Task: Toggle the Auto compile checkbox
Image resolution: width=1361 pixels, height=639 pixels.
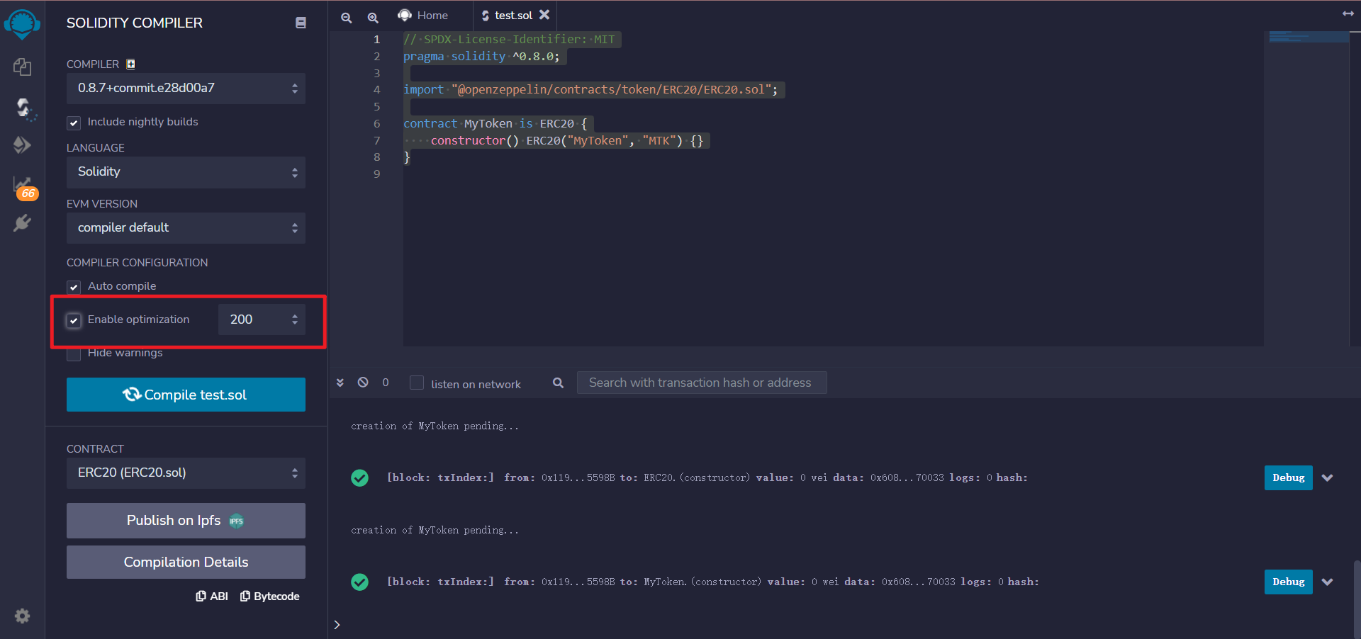Action: [x=74, y=287]
